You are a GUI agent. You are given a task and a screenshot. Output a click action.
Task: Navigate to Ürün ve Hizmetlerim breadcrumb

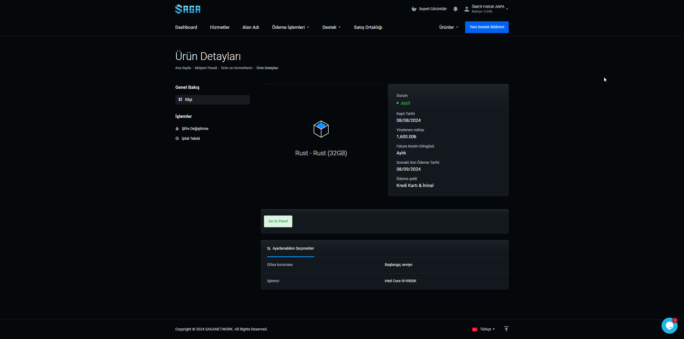237,68
